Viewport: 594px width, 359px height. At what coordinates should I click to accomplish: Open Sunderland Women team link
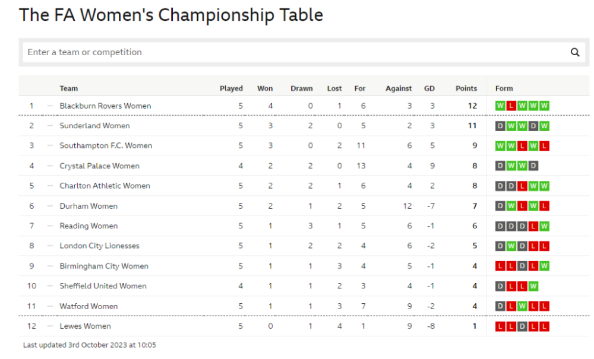[94, 126]
